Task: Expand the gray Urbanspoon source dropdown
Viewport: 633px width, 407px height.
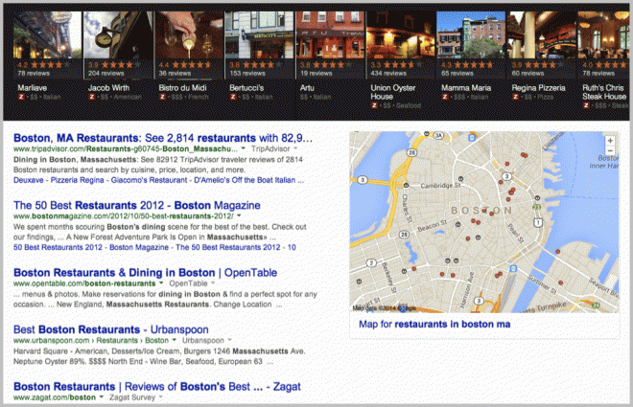Action: click(230, 341)
